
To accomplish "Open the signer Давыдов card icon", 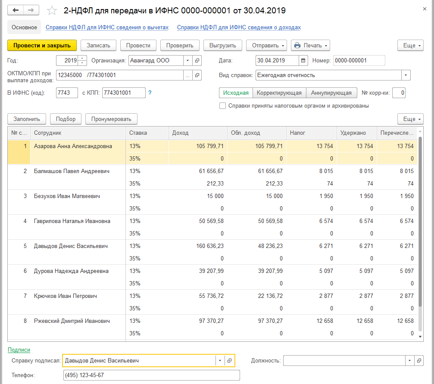I will point(230,361).
